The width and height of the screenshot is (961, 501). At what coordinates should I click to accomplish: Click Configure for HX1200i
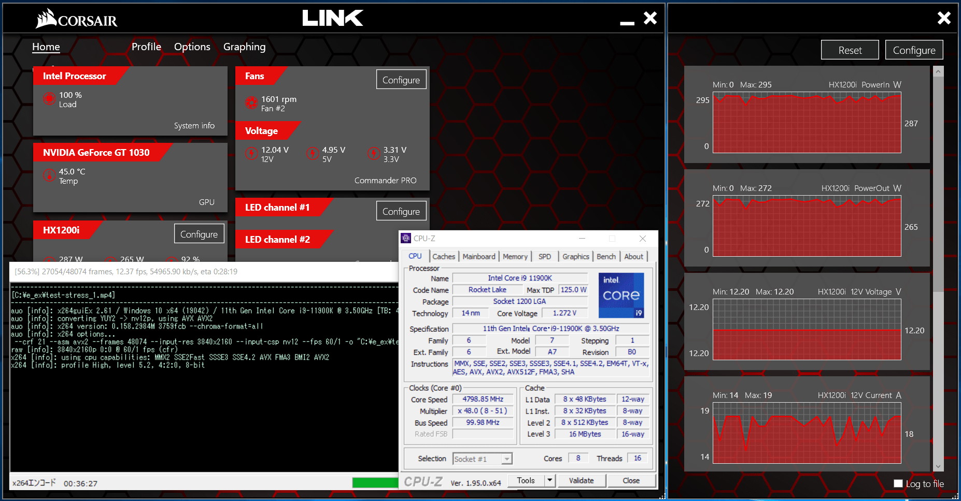pyautogui.click(x=199, y=234)
